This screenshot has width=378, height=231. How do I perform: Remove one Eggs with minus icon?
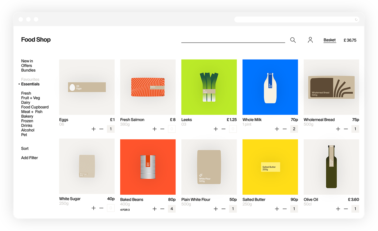(x=101, y=129)
